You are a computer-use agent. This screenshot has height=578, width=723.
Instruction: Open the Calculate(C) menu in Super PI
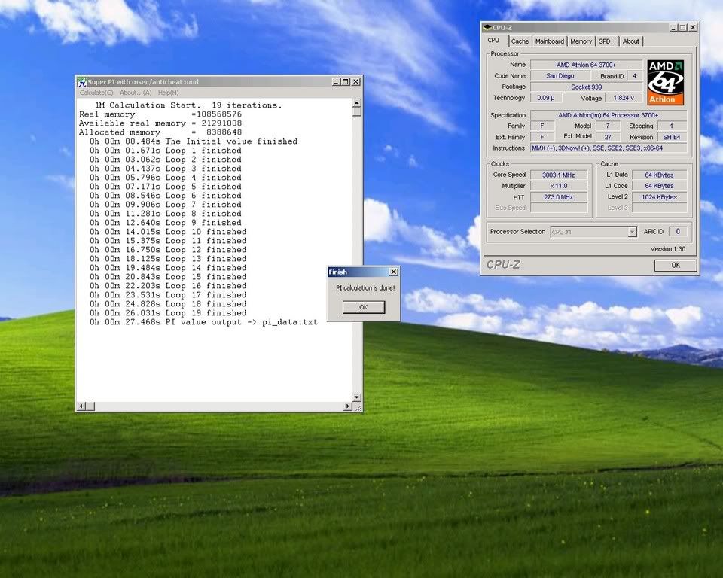[x=96, y=93]
